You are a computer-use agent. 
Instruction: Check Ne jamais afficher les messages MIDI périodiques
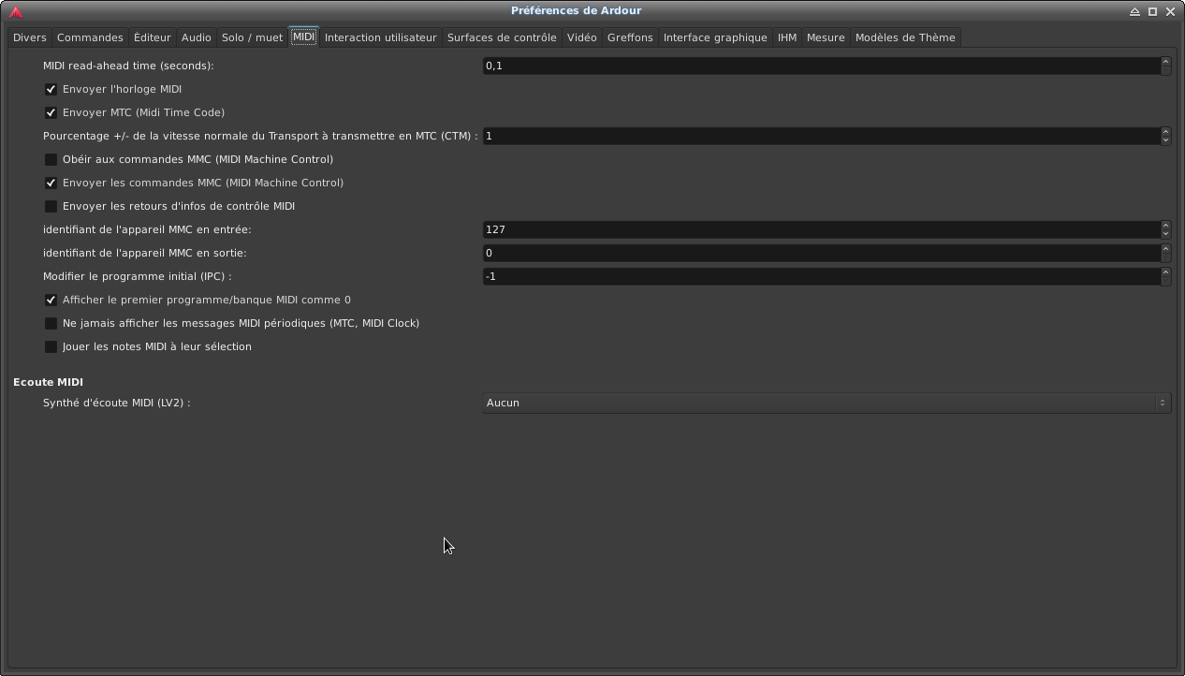click(51, 323)
